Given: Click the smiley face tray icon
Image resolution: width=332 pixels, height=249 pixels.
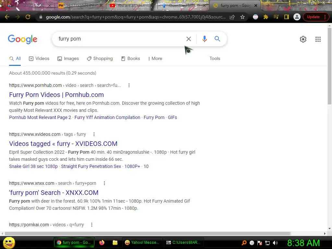Looking at the screenshot, I should 252,243.
